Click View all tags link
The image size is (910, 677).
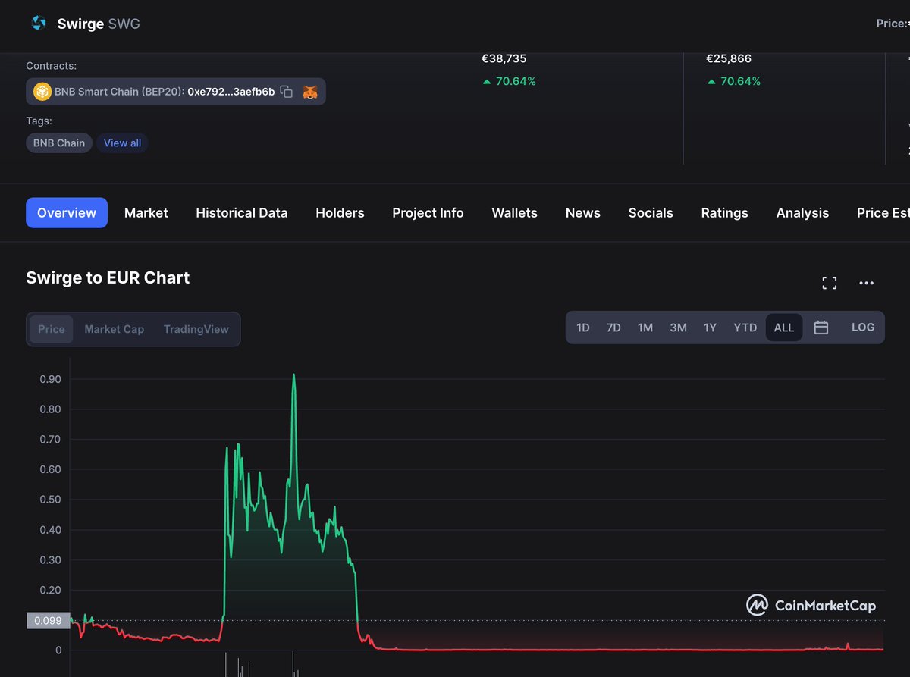[x=122, y=143]
